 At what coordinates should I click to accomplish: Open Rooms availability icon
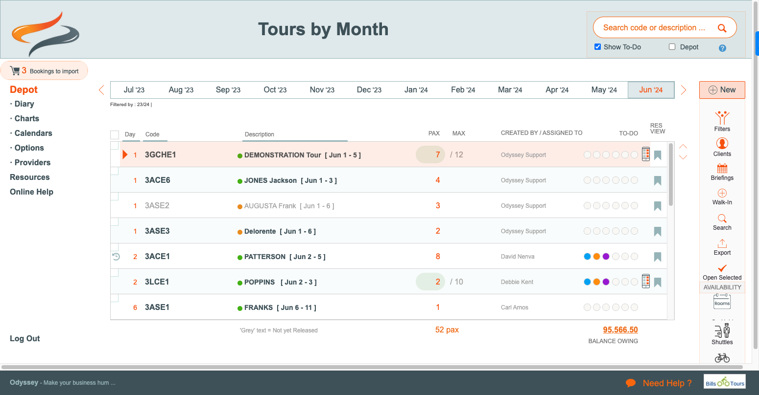point(722,302)
